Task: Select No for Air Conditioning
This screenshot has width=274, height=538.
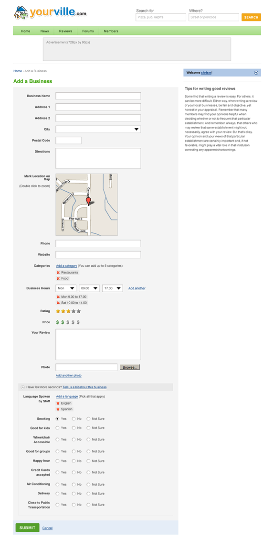Action: tap(74, 484)
